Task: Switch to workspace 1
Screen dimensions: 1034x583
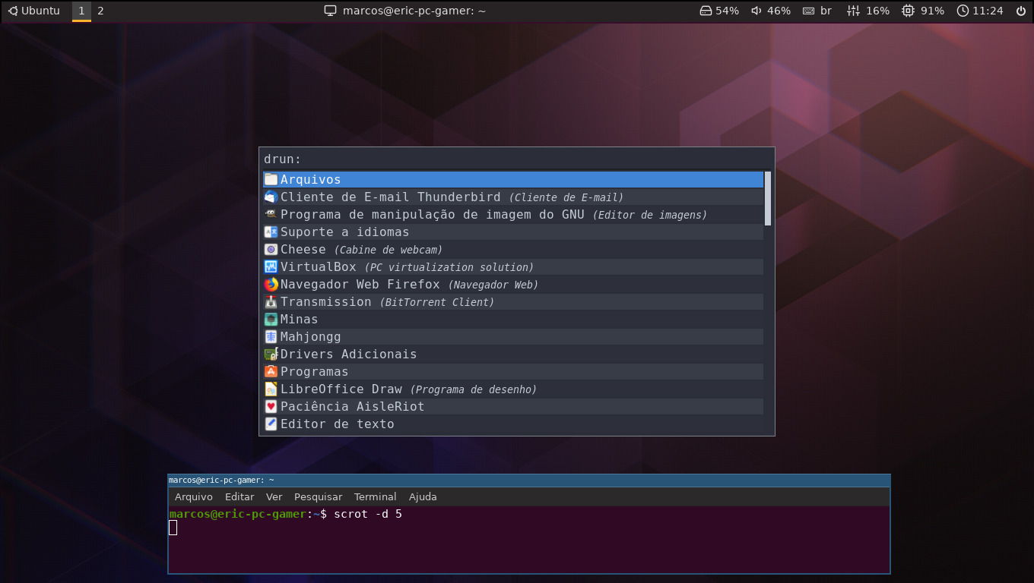Action: click(x=81, y=11)
